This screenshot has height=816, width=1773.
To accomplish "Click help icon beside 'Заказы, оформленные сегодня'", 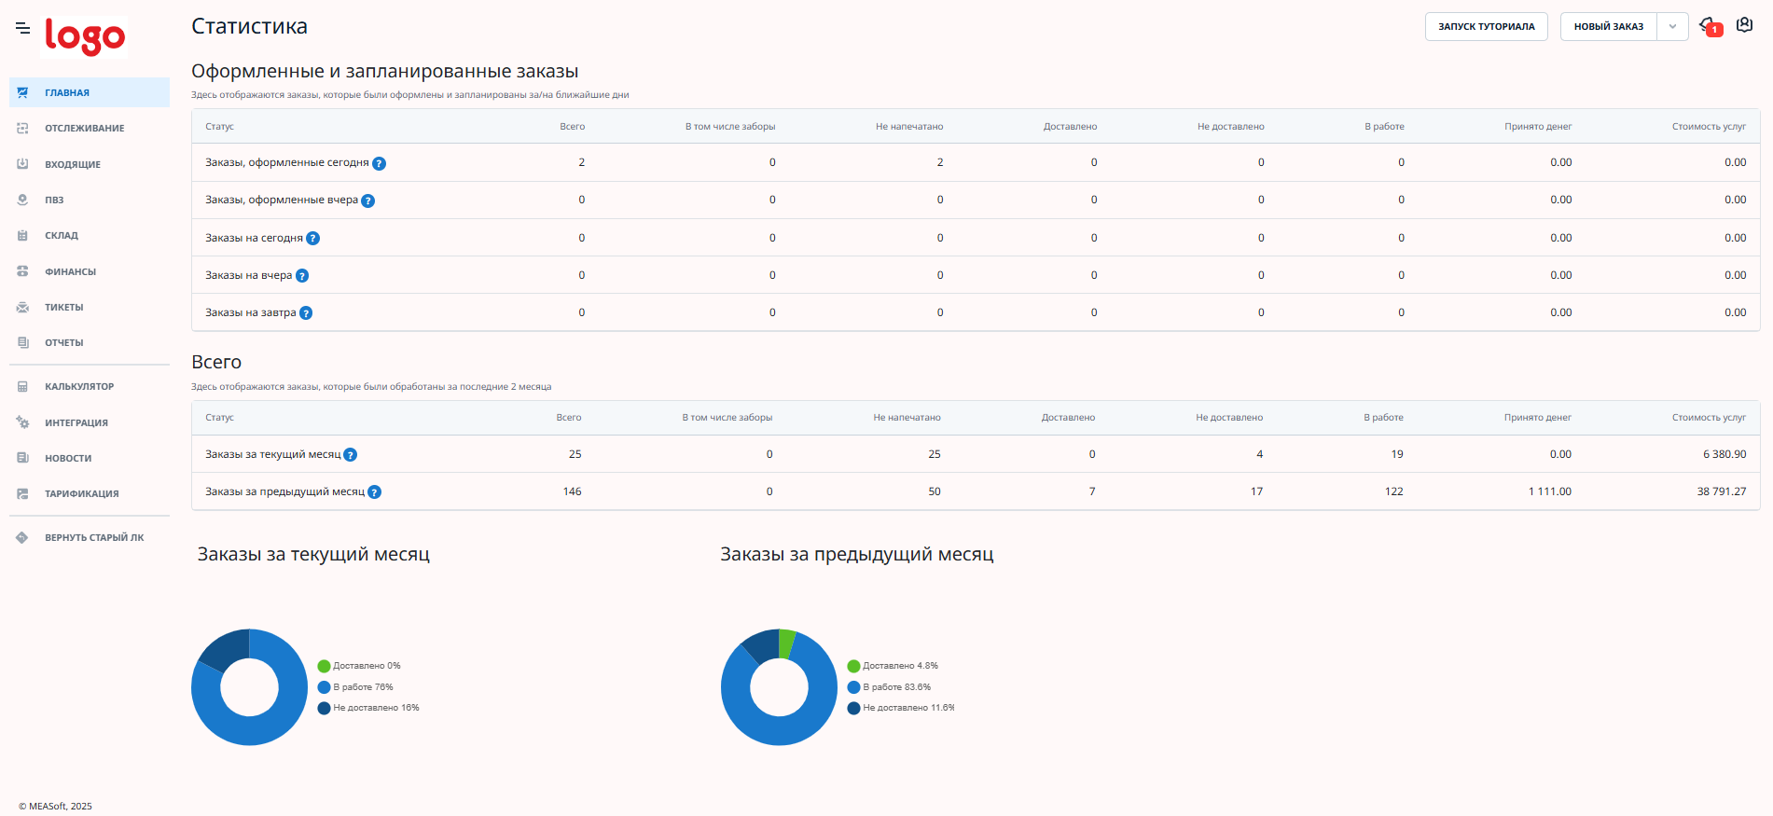I will click(380, 163).
